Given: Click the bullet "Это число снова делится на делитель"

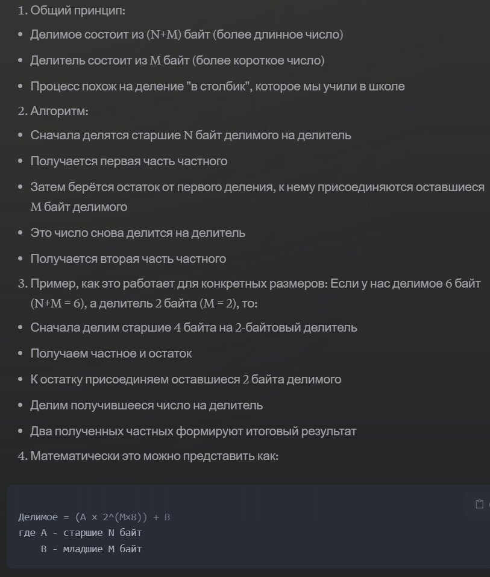Looking at the screenshot, I should coord(137,233).
